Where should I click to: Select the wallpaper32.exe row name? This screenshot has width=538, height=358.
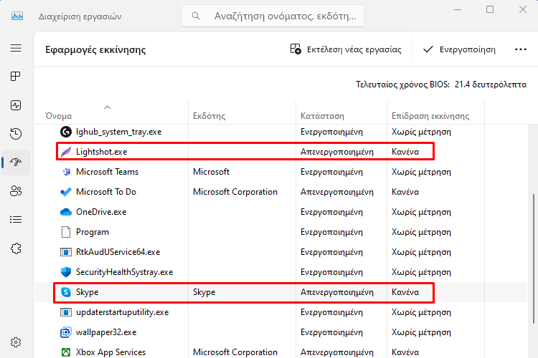106,332
